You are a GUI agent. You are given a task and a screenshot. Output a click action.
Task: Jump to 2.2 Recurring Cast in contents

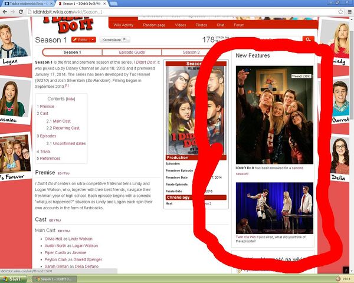(63, 128)
